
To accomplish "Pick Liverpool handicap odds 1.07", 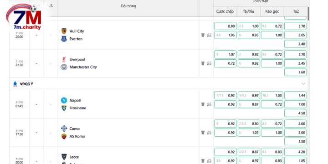I will click(x=225, y=54).
